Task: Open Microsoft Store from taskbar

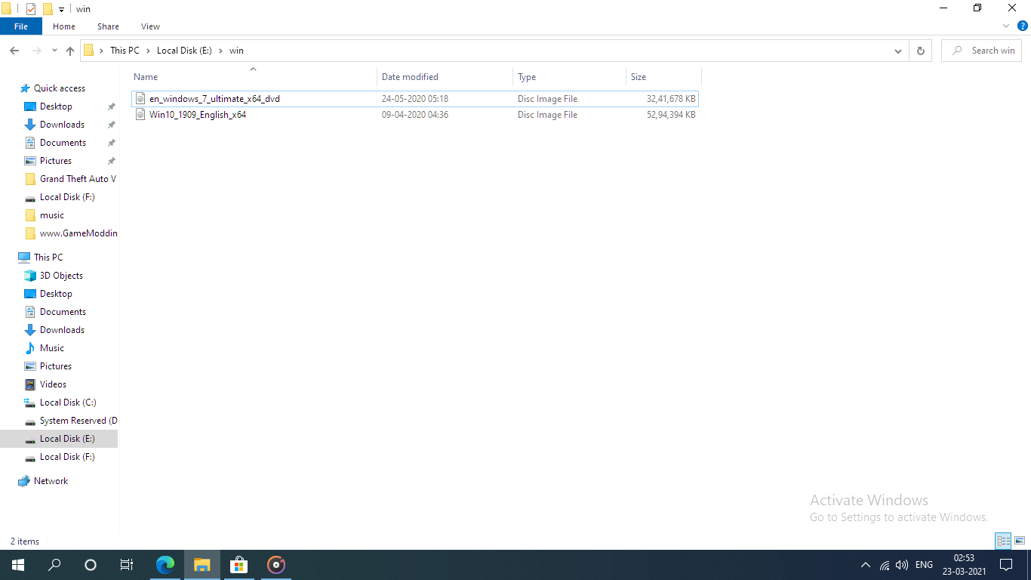Action: click(x=239, y=565)
